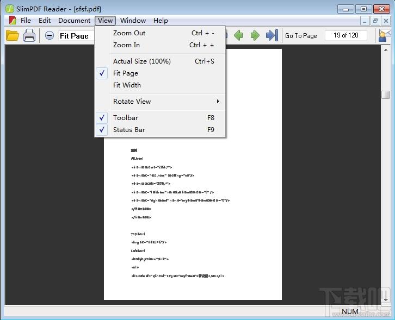Click the page number field showing 19 of 120
The width and height of the screenshot is (395, 320).
click(346, 35)
